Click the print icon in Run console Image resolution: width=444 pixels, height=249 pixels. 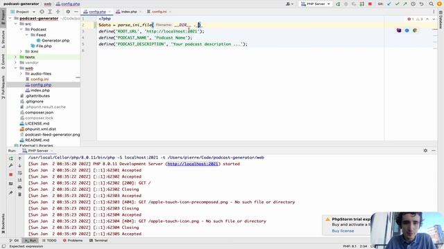tap(20, 187)
